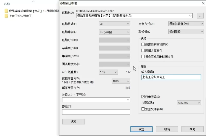This screenshot has width=206, height=136.
Task: Click the archive filename field ending in .7z
Action: coord(134,16)
